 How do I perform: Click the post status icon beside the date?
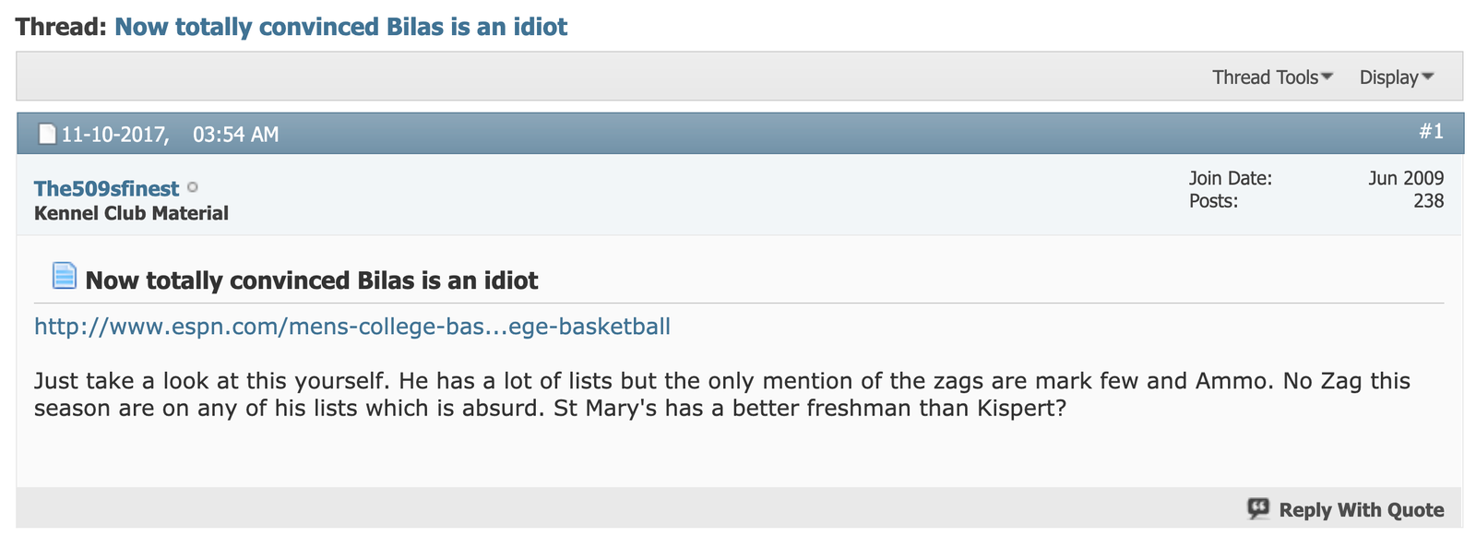click(x=47, y=135)
